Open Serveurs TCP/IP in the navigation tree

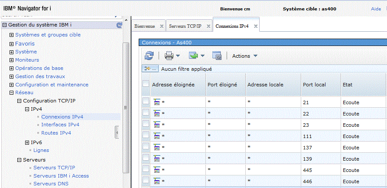pyautogui.click(x=54, y=168)
